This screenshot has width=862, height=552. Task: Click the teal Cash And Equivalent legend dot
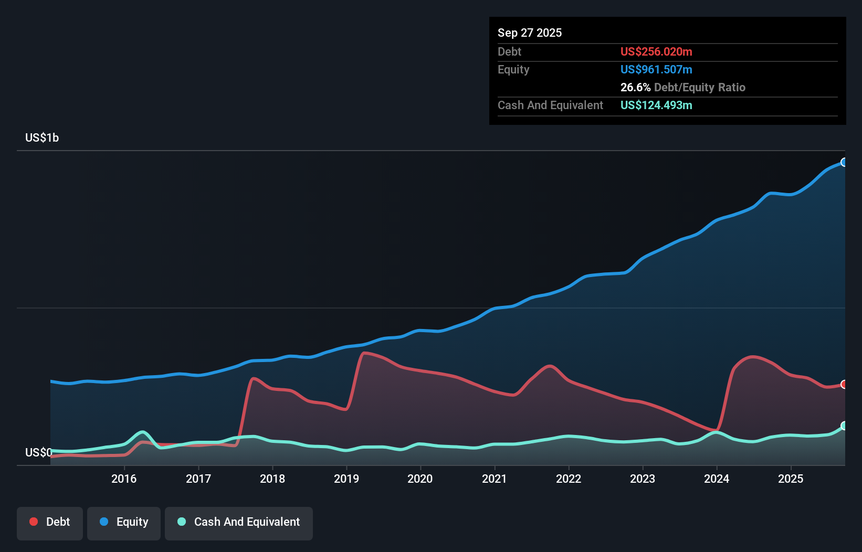(180, 522)
